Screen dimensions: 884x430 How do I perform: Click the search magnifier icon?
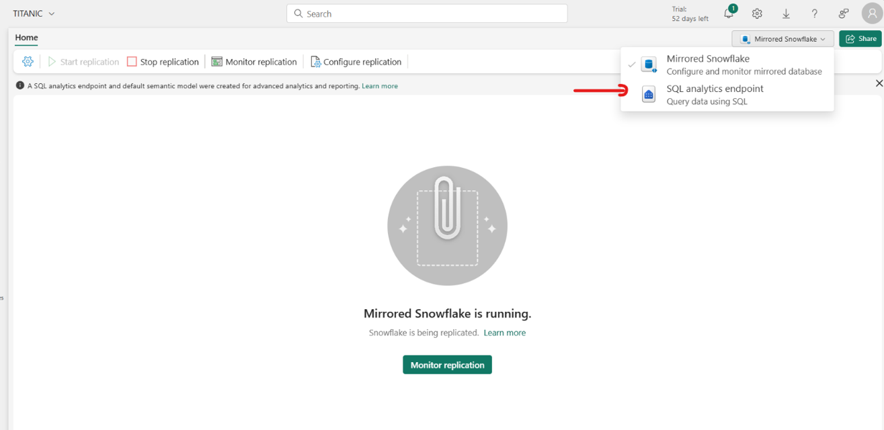tap(298, 13)
